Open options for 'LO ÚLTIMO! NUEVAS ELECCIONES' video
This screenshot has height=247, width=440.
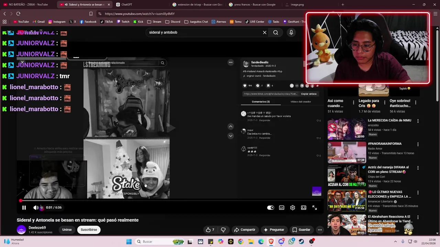point(418,193)
